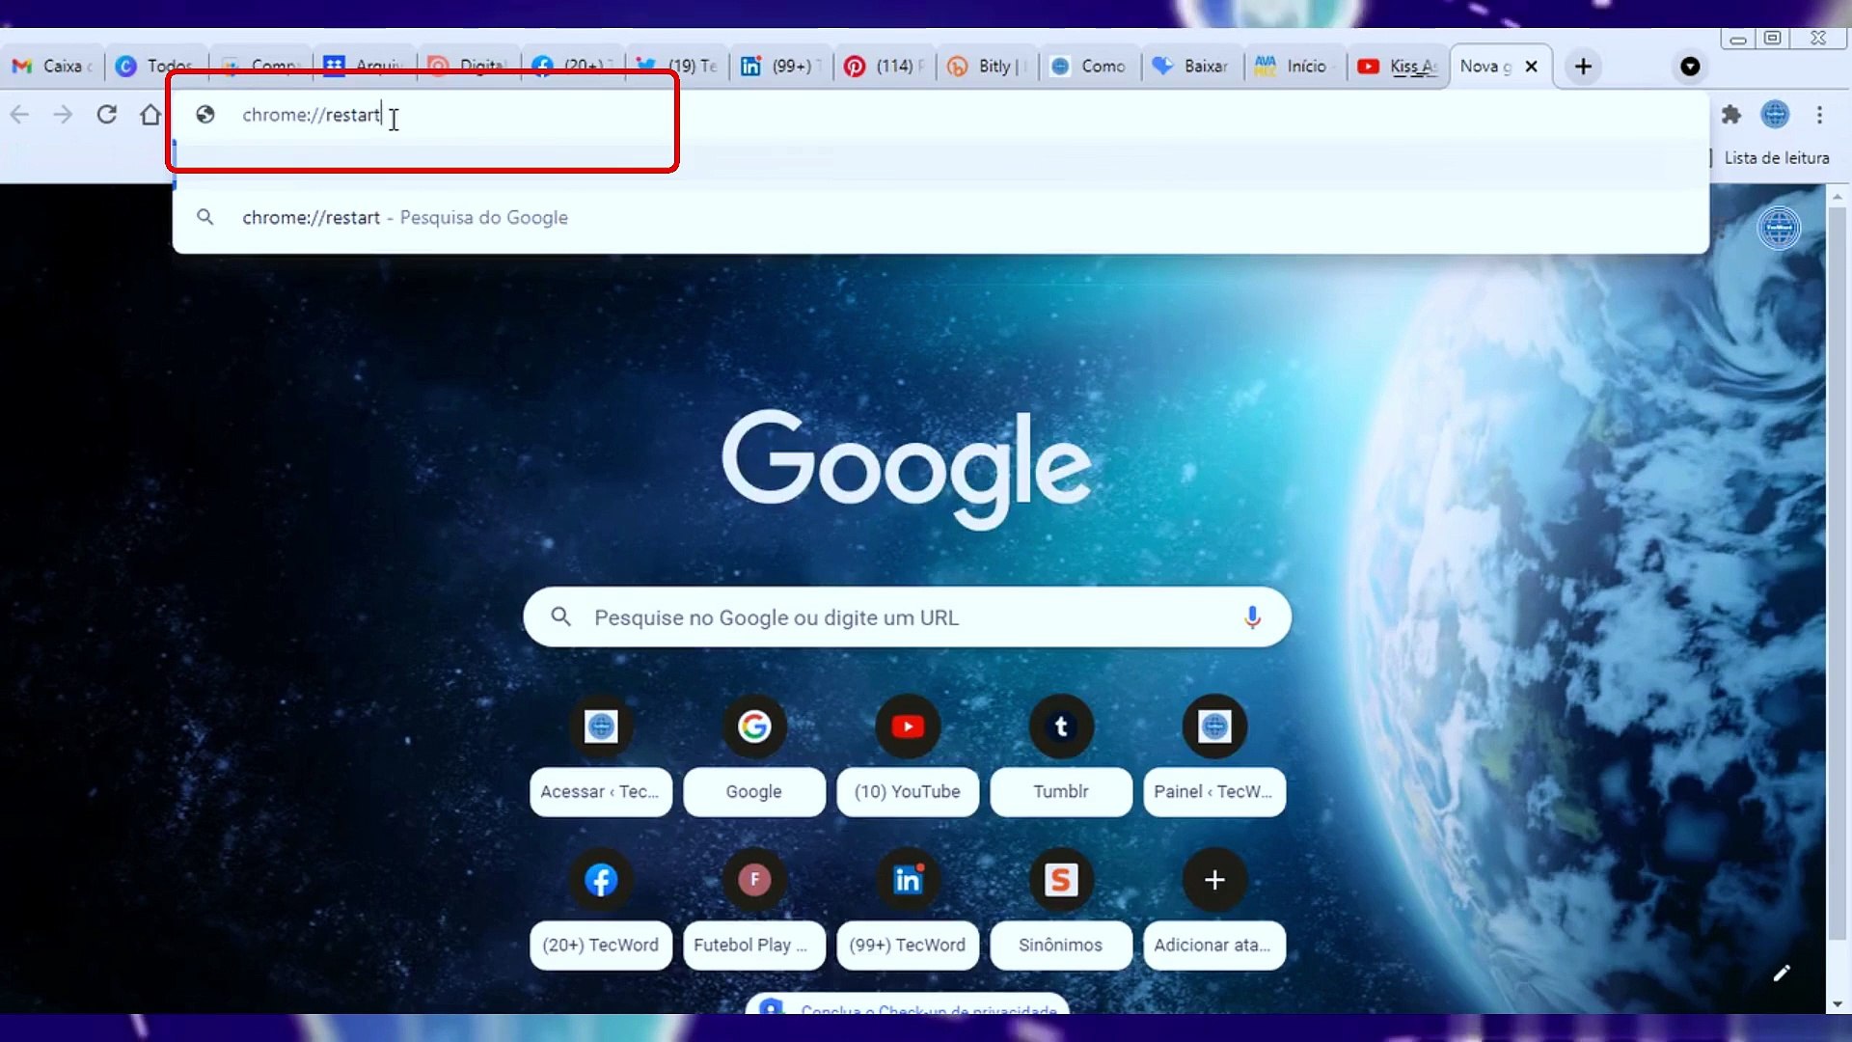Image resolution: width=1852 pixels, height=1042 pixels.
Task: Open the Sinônimos shortcut icon
Action: point(1061,880)
